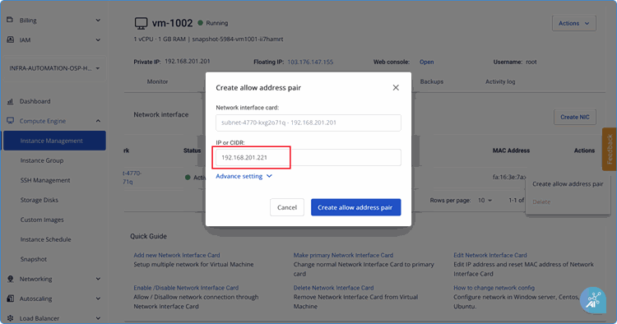The image size is (617, 324).
Task: Click the Autoscaling icon in sidebar
Action: 10,299
